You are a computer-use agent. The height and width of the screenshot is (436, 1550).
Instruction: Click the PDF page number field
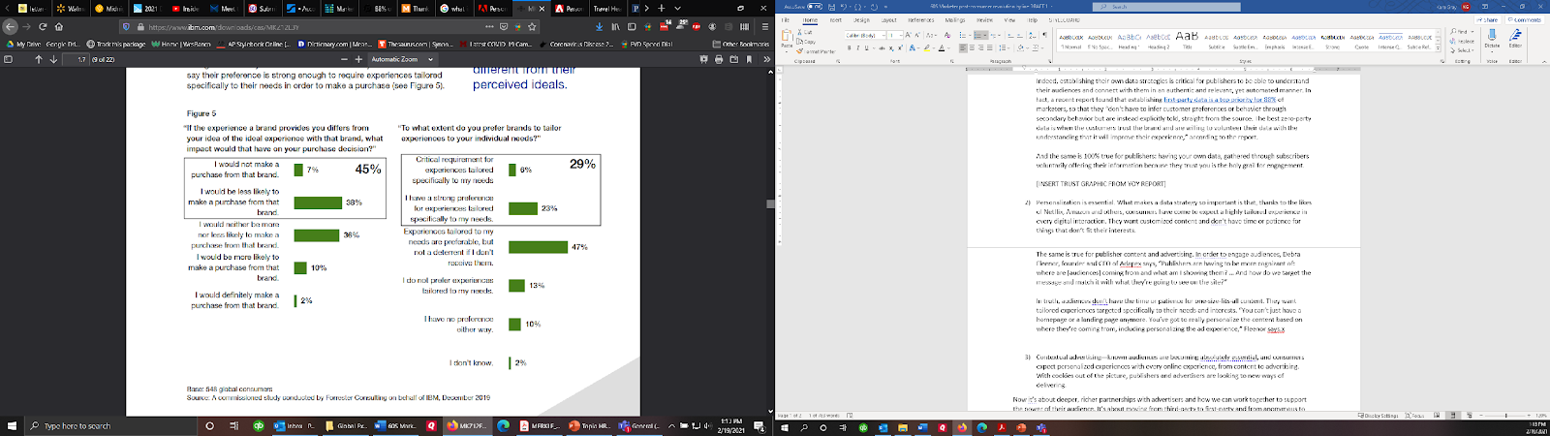[x=77, y=59]
